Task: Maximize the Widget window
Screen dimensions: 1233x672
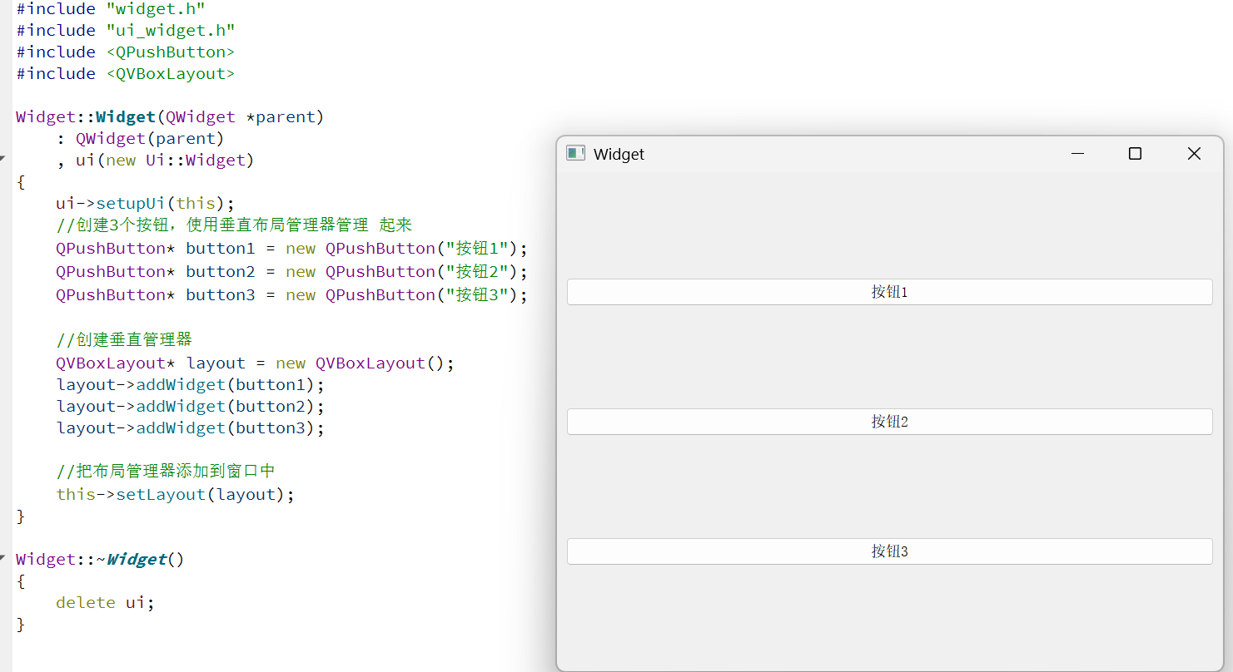Action: pos(1135,154)
